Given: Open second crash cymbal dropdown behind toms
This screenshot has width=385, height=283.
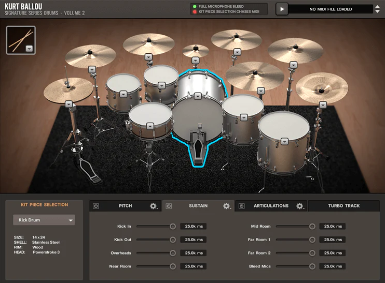Looking at the screenshot, I should pos(148,57).
